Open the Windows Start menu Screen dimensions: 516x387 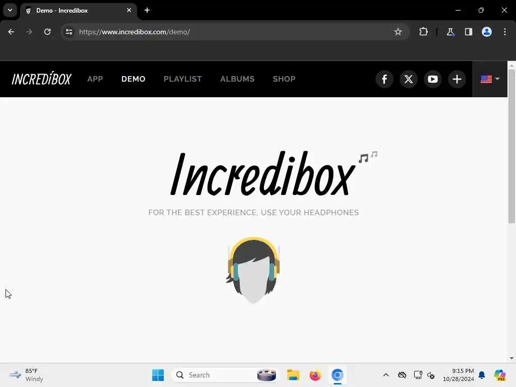coord(158,375)
